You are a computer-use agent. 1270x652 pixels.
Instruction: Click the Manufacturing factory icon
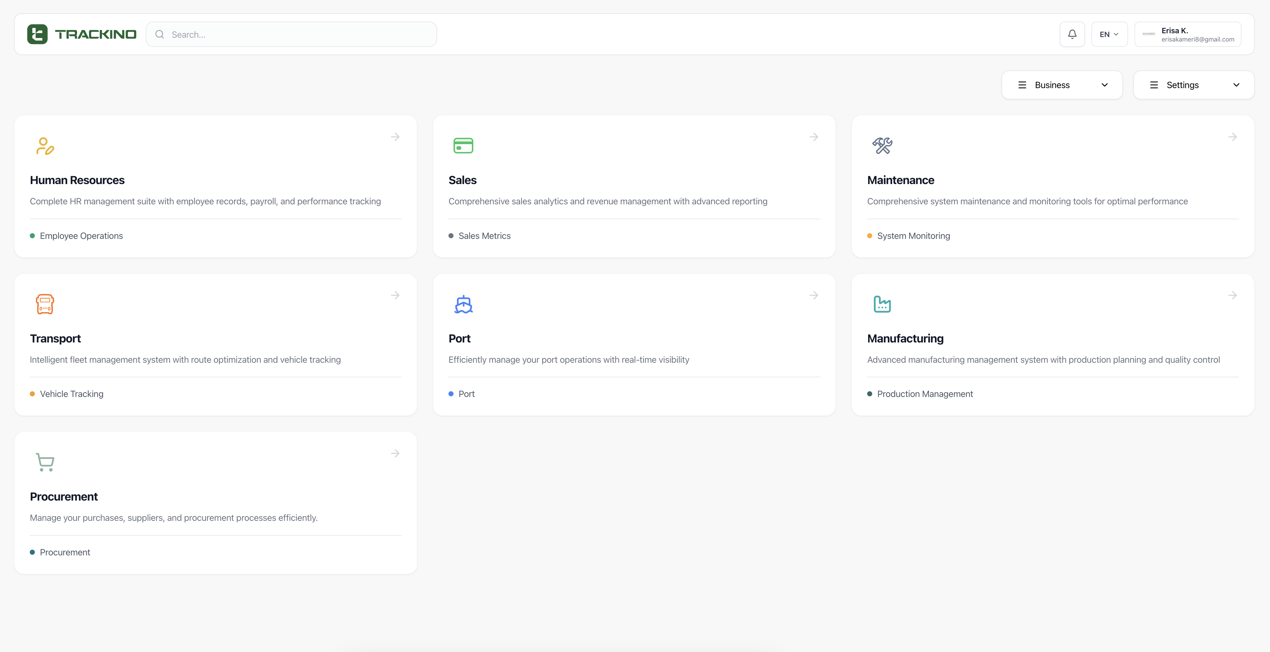point(882,304)
